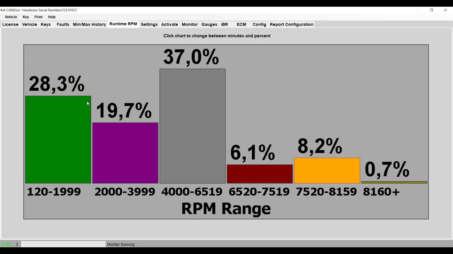Click the 2000-3999 range label
Screen dimensions: 453x254
[x=125, y=192]
